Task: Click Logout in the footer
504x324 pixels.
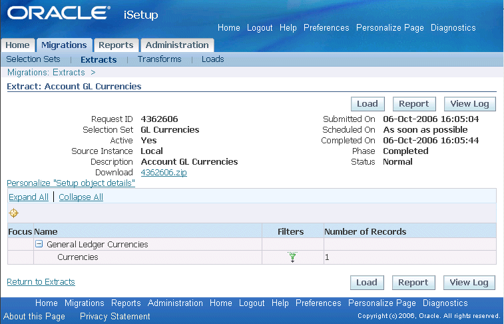Action: tap(252, 303)
